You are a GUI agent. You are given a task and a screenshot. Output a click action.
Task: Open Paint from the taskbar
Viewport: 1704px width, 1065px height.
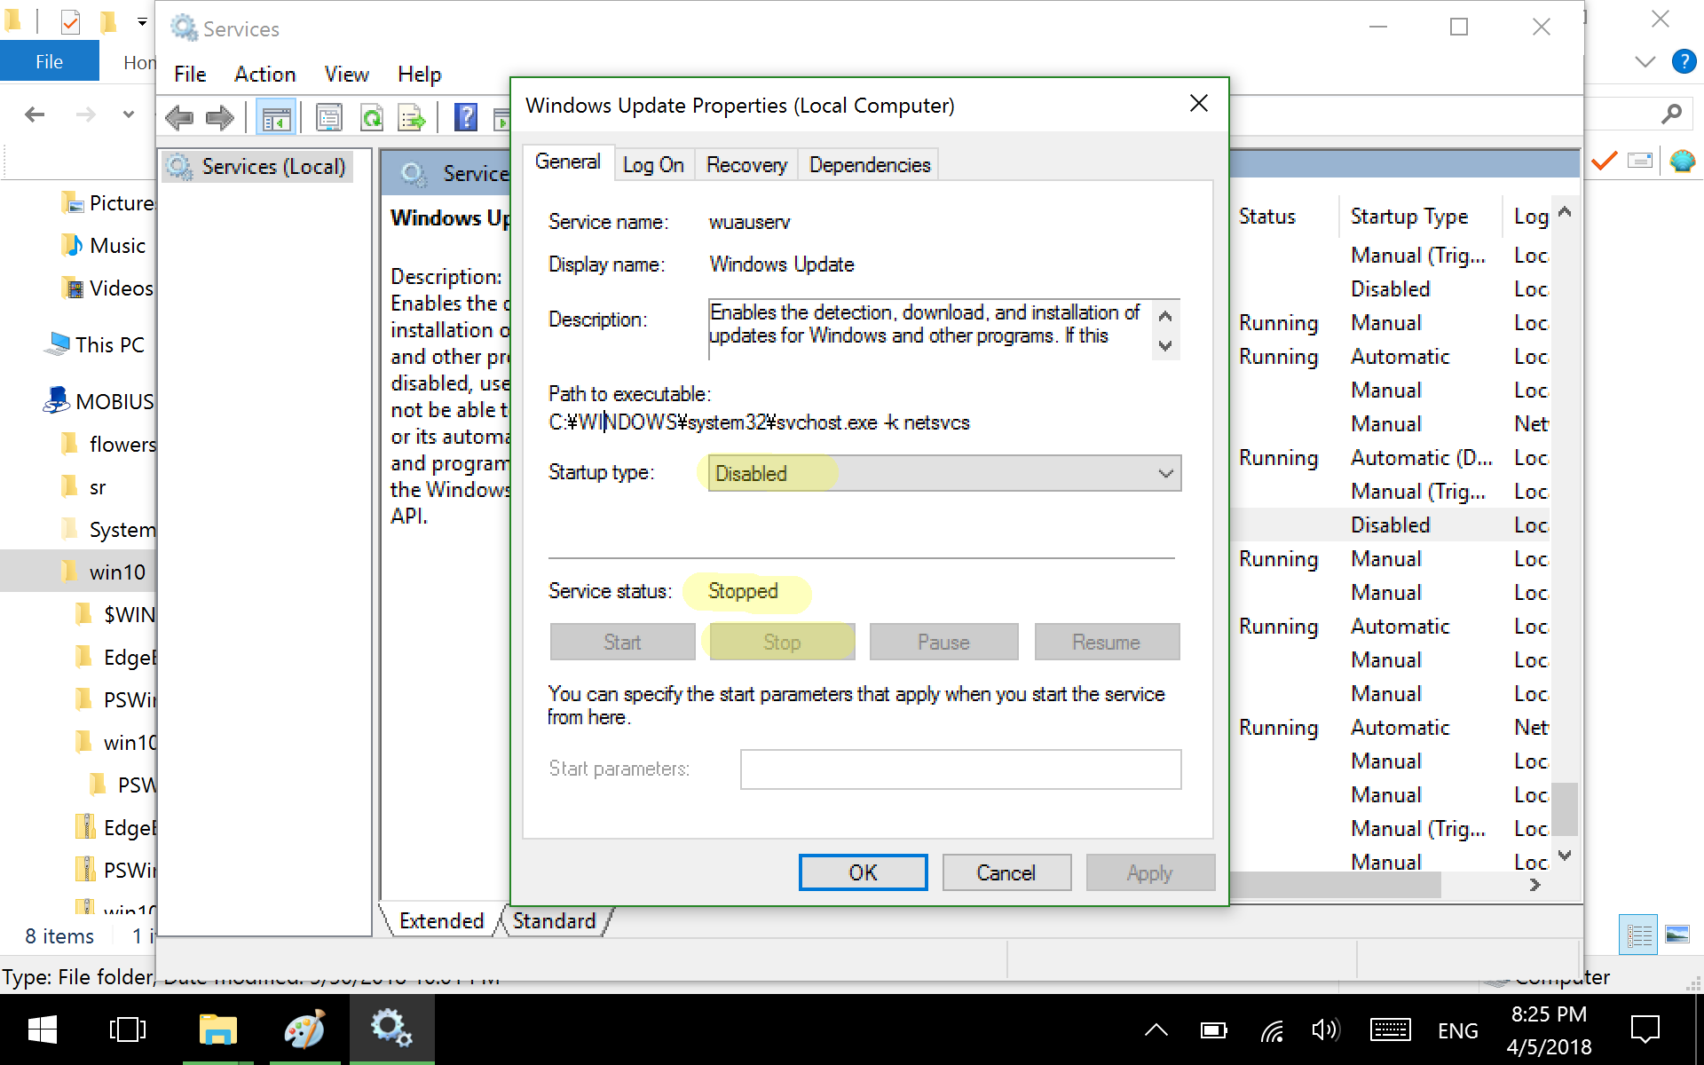click(x=304, y=1029)
